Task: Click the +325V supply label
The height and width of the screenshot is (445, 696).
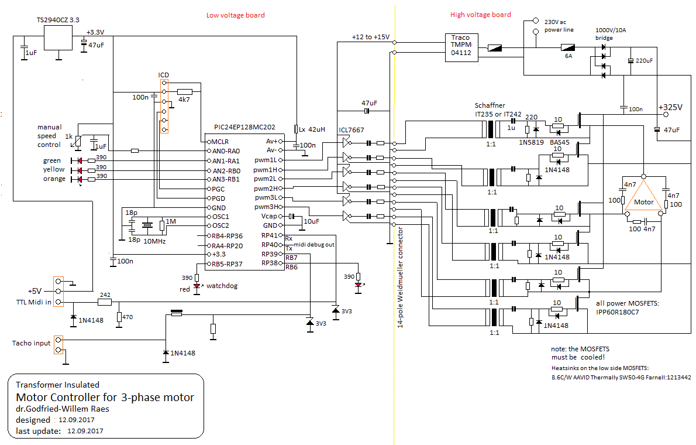Action: pyautogui.click(x=669, y=108)
